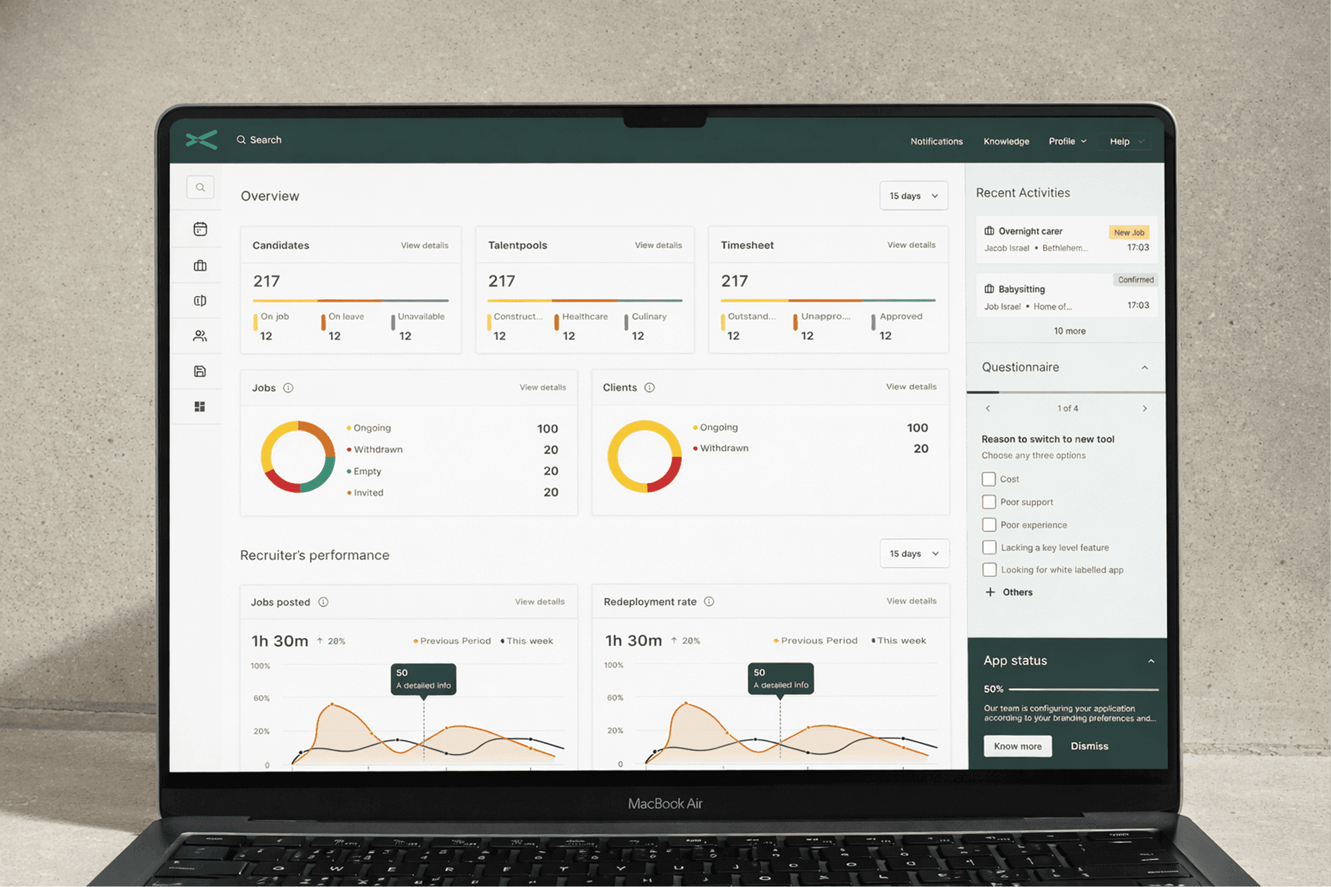This screenshot has height=887, width=1331.
Task: Open View details for Candidates
Action: [x=425, y=245]
